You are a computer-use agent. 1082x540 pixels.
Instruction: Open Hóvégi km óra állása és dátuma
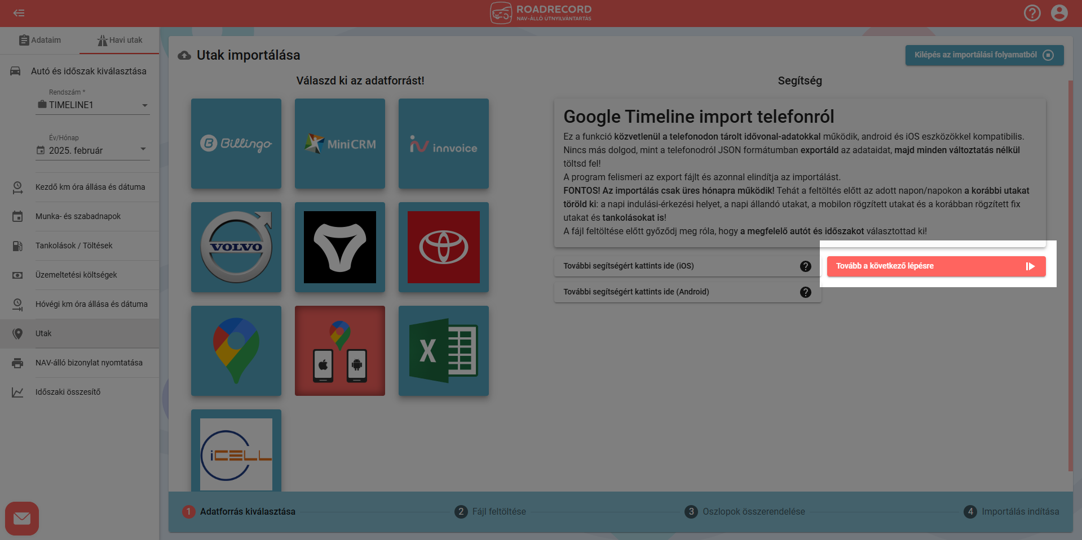(x=80, y=304)
